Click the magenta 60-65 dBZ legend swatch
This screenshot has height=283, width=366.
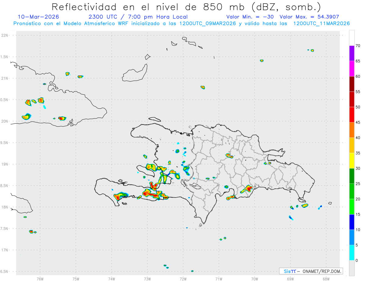pos(352,68)
